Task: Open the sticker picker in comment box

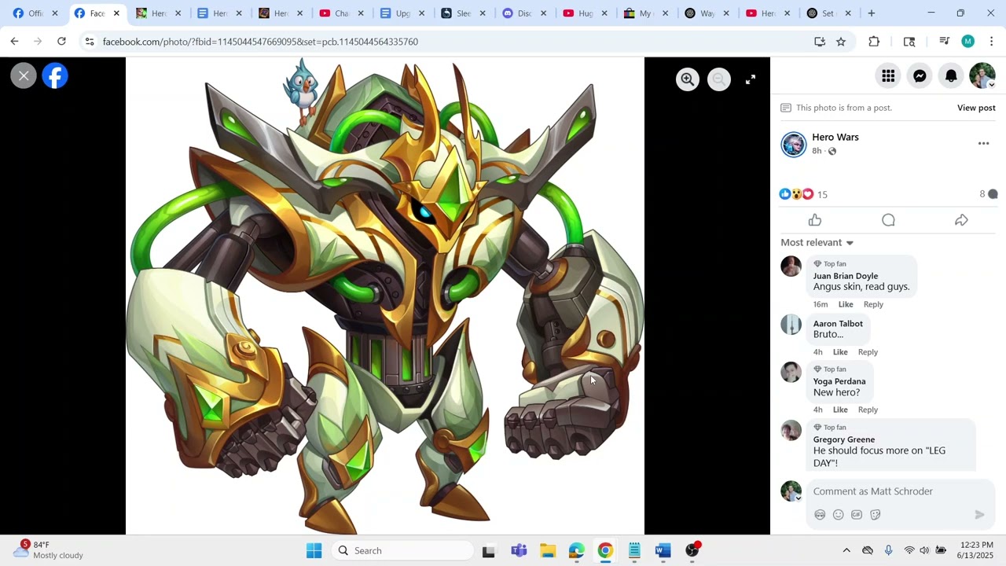Action: click(x=876, y=515)
